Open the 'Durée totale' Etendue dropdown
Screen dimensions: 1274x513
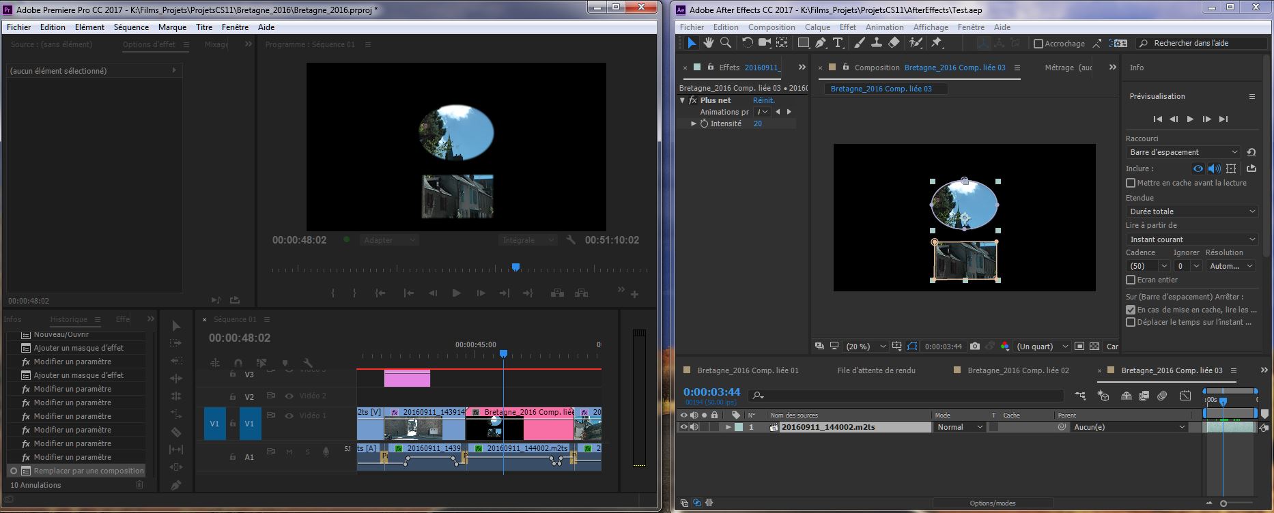coord(1191,211)
